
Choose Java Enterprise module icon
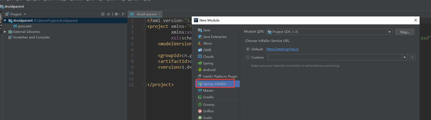[x=200, y=37]
